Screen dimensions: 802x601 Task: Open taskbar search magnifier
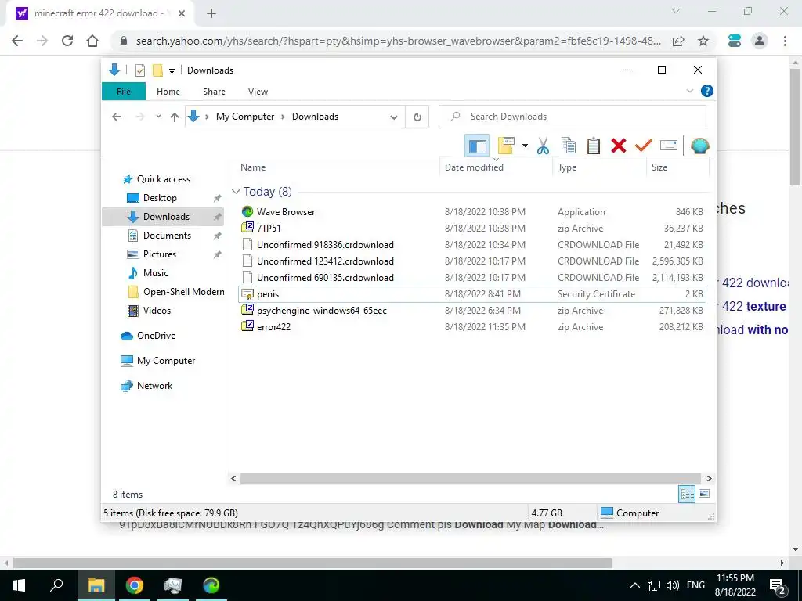tap(56, 585)
